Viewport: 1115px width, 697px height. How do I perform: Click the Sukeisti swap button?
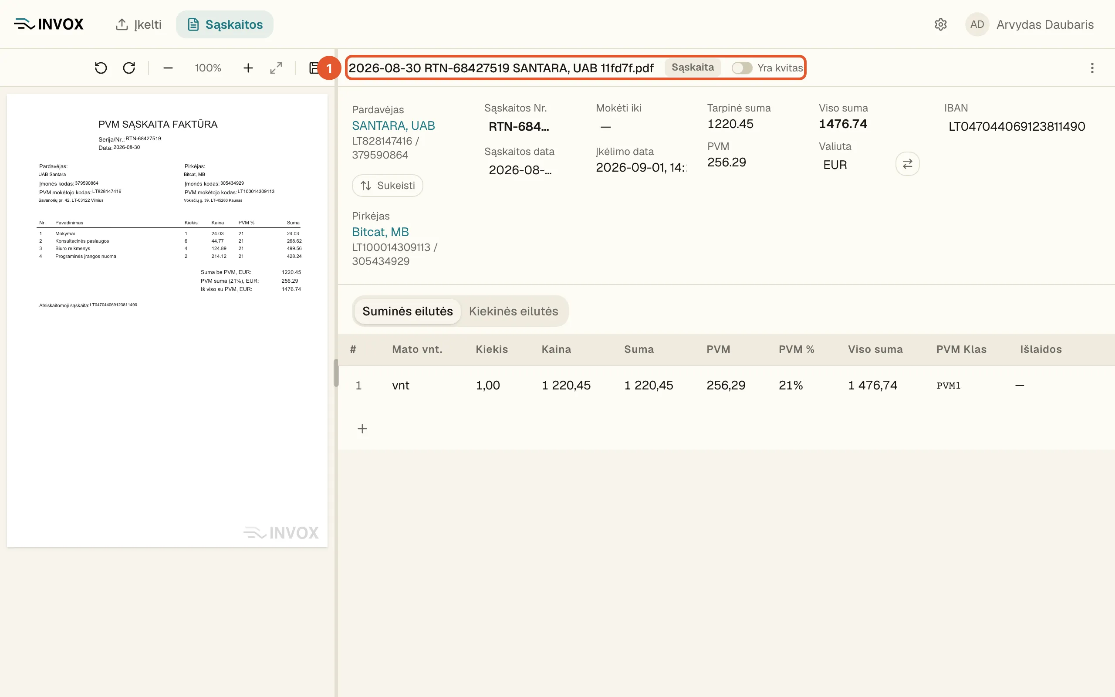point(388,185)
